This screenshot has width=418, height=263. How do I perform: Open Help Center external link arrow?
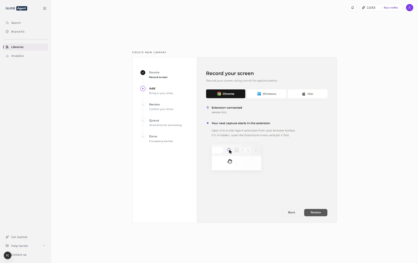click(44, 246)
